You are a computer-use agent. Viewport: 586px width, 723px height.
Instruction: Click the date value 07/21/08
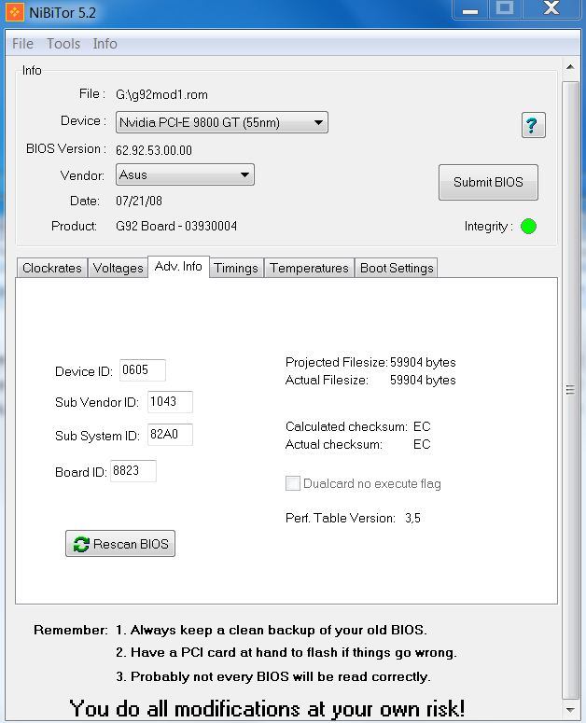point(139,201)
